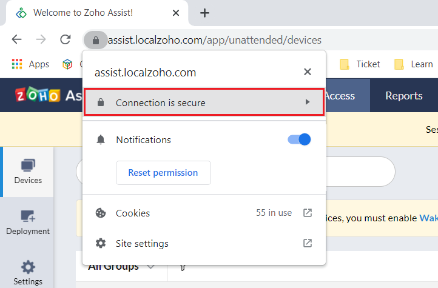The height and width of the screenshot is (288, 438).
Task: Open the Settings gear in sidebar
Action: (28, 272)
